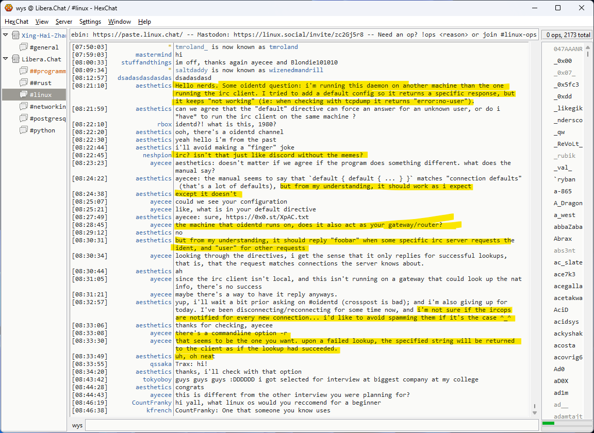
Task: Collapse the Libera.Chat server tree
Action: tap(6, 59)
